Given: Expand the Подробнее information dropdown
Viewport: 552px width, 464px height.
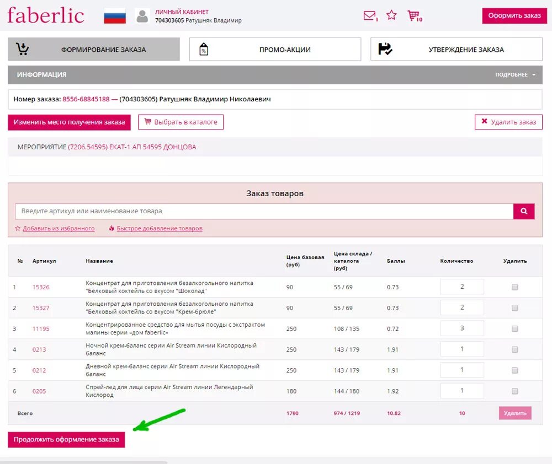Looking at the screenshot, I should click(x=515, y=74).
